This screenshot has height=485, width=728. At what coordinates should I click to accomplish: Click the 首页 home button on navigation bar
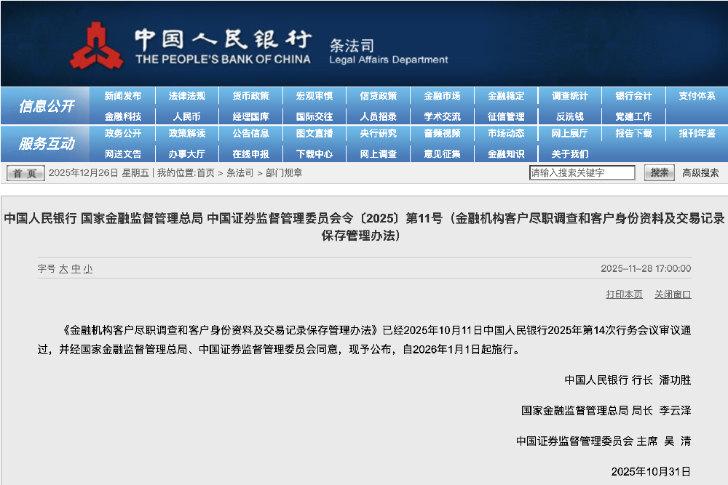24,173
